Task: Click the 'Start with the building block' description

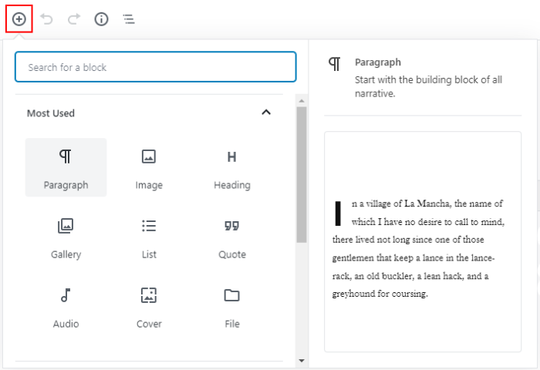Action: [x=428, y=86]
